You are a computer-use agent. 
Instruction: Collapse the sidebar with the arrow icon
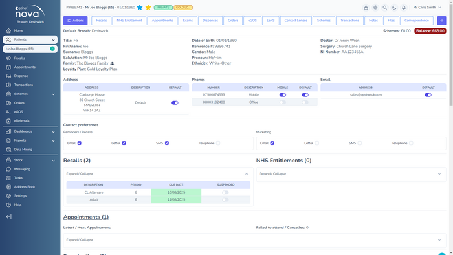coord(8,217)
